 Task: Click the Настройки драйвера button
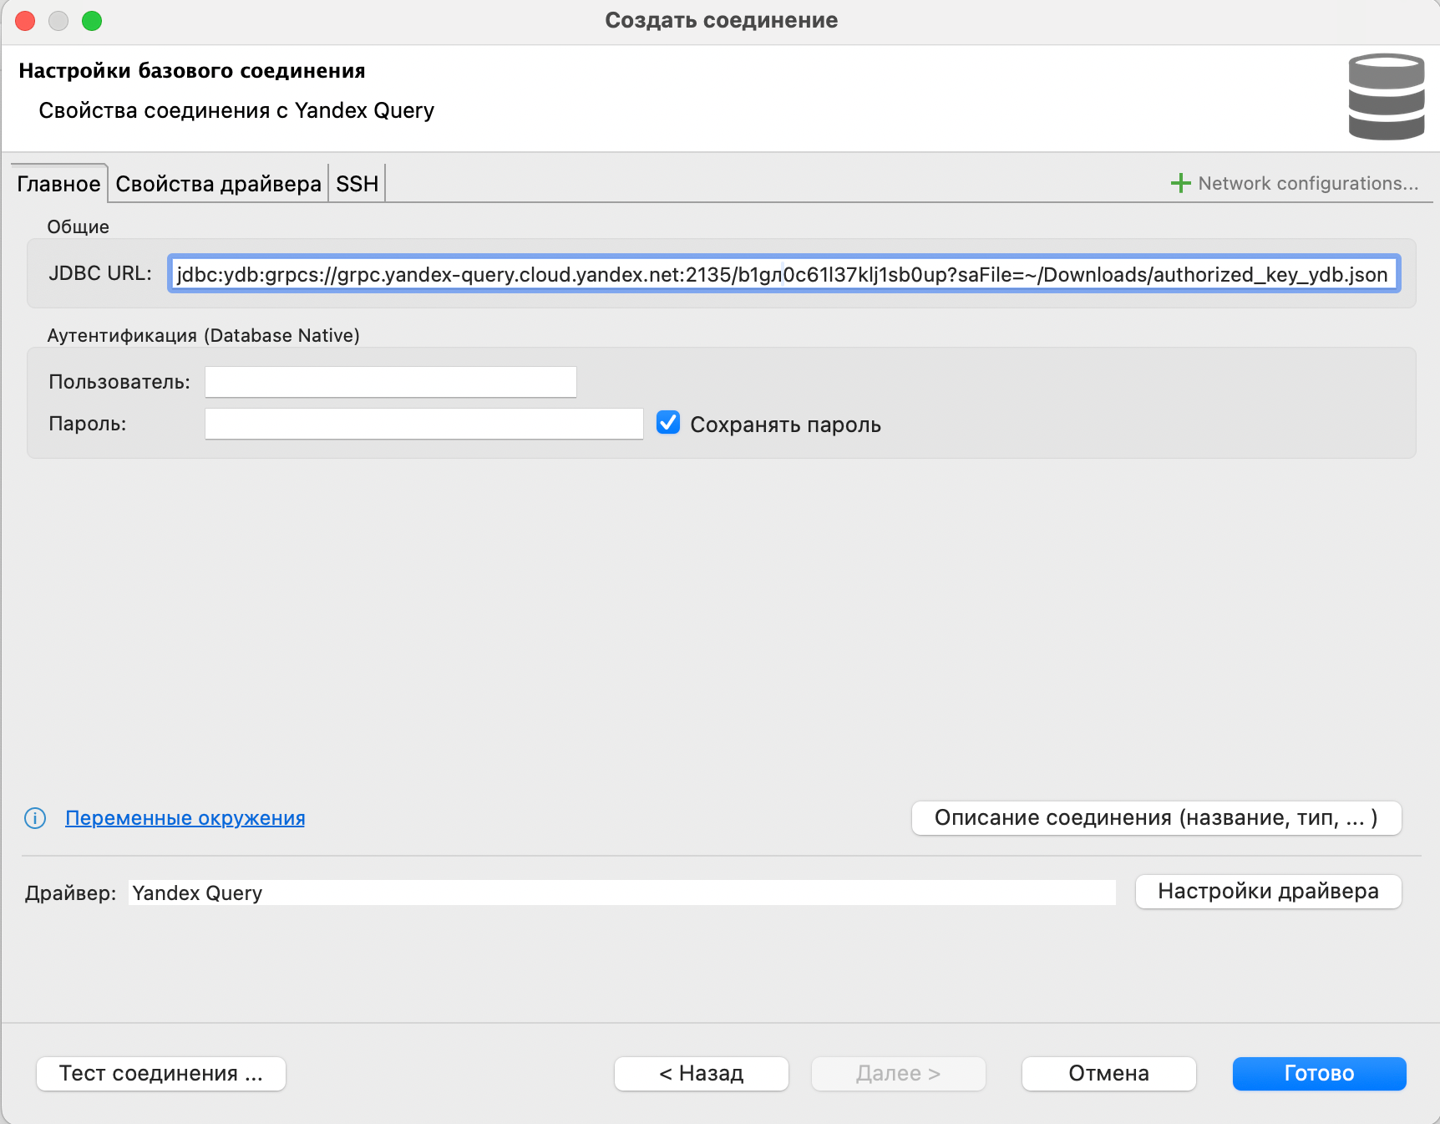point(1267,892)
